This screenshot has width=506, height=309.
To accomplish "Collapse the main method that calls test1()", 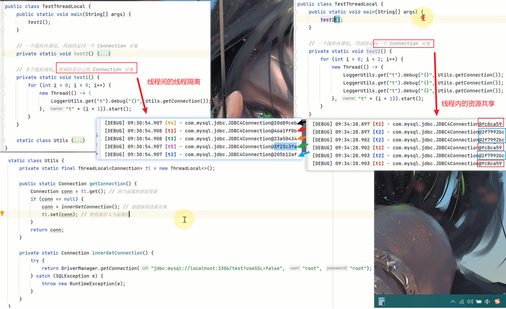I will tap(3, 14).
